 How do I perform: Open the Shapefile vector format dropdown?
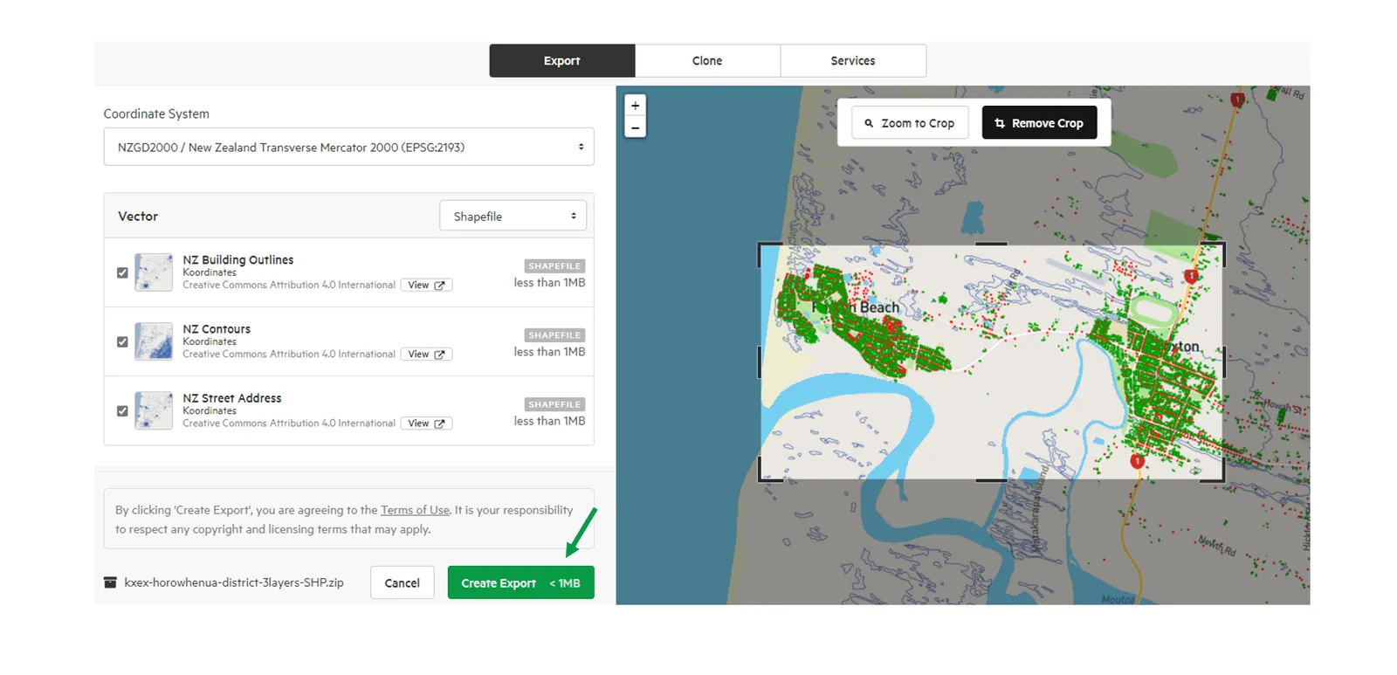[513, 216]
